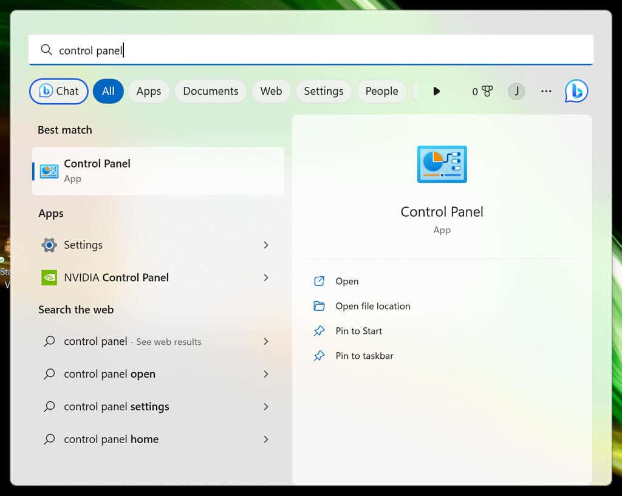Click the Bing Chat icon at top right
The width and height of the screenshot is (622, 496).
click(x=576, y=91)
